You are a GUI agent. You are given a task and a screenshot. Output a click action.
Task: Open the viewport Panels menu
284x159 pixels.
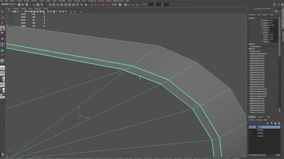[x=46, y=9]
